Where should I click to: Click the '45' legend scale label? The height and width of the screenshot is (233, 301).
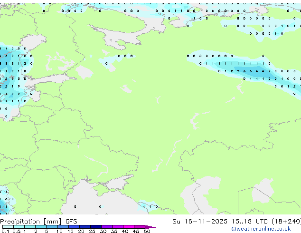pos(136,231)
